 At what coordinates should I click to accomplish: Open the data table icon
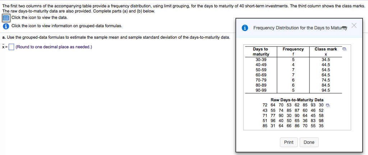pyautogui.click(x=6, y=18)
